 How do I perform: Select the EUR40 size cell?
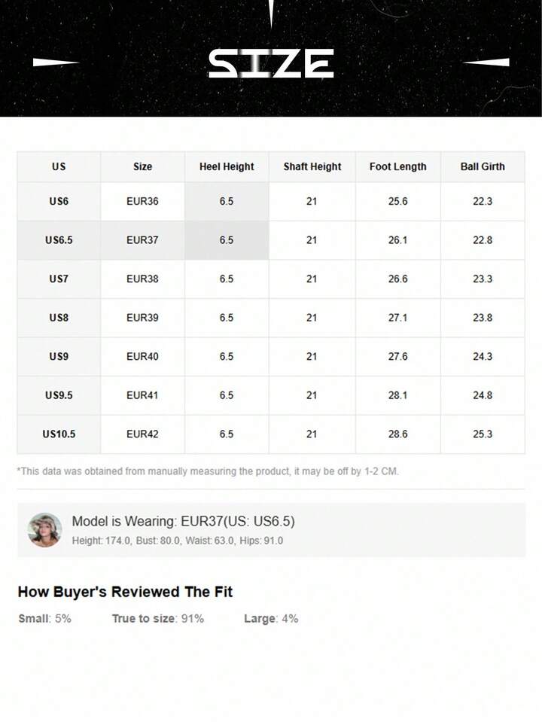(142, 356)
